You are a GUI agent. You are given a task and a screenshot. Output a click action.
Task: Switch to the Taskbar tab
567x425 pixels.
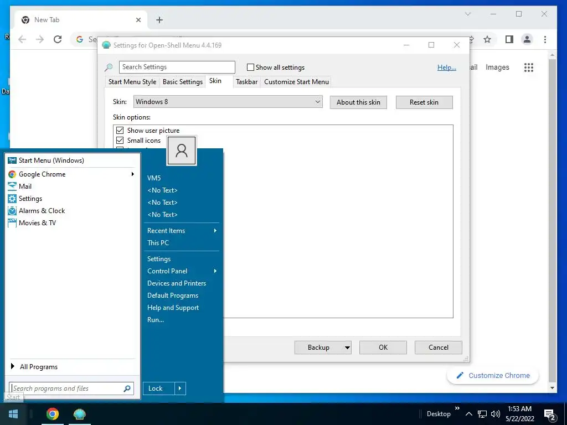(246, 82)
